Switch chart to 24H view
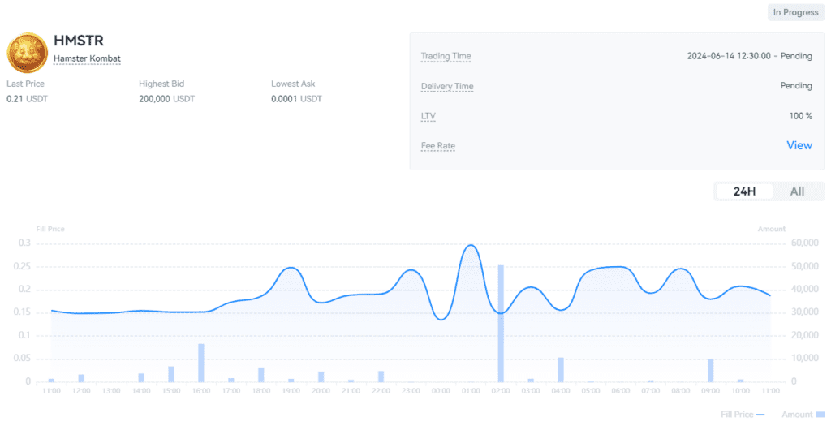This screenshot has width=831, height=430. [744, 191]
